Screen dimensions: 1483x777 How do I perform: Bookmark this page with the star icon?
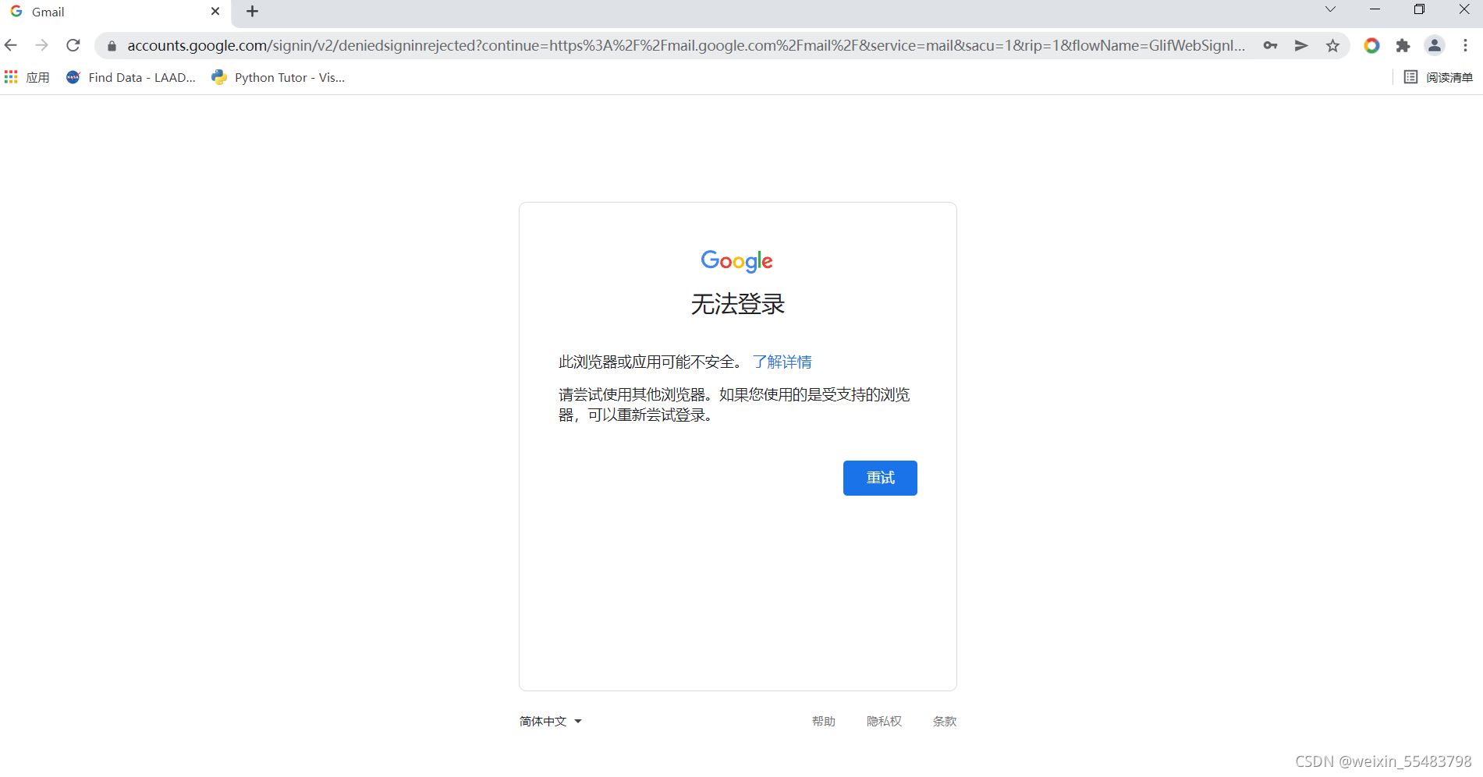click(1332, 45)
